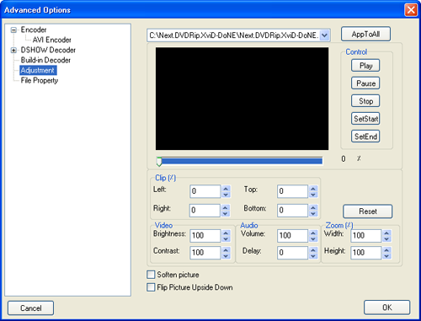Click the Reset button

click(368, 211)
